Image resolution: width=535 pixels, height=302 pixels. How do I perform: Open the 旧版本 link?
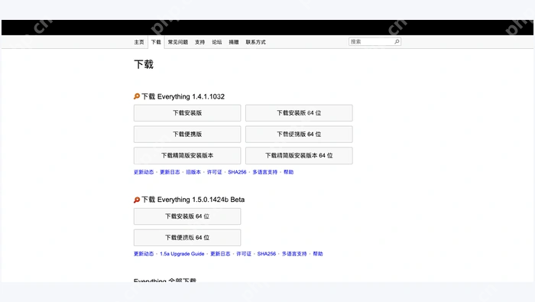193,172
